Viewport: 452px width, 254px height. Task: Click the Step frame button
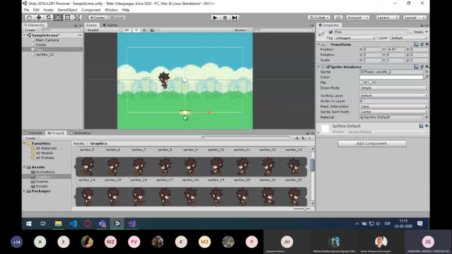pyautogui.click(x=234, y=17)
